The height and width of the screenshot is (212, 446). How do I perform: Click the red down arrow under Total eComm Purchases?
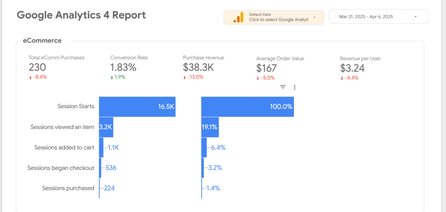(x=30, y=77)
